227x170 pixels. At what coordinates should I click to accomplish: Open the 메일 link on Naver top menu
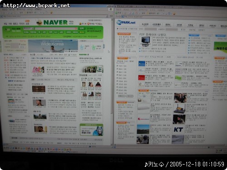click(5, 24)
